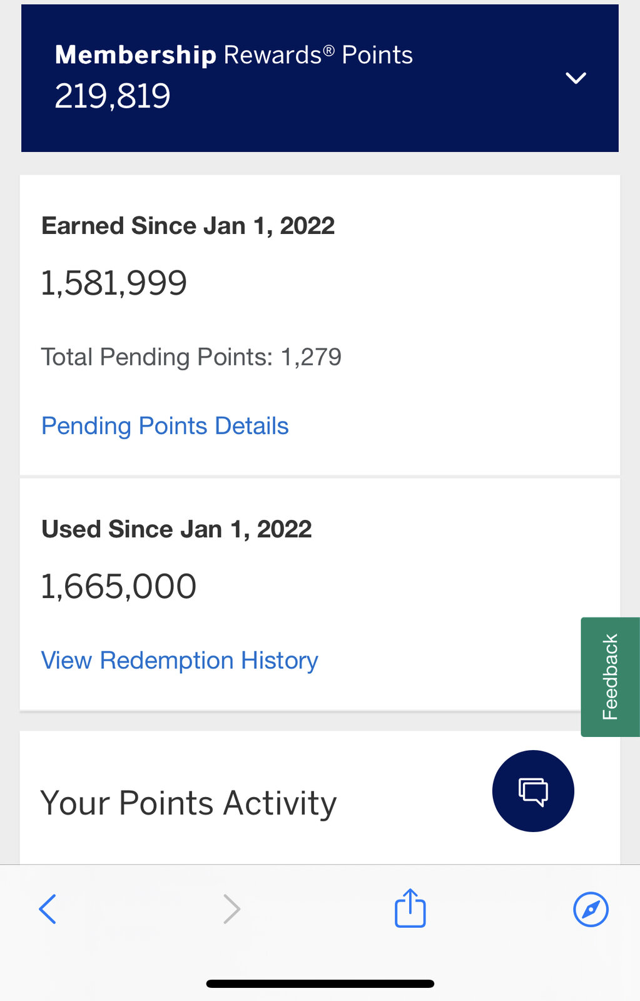Tap the Earned Since Jan 1, 2022 heading
Image resolution: width=640 pixels, height=1001 pixels.
point(188,226)
